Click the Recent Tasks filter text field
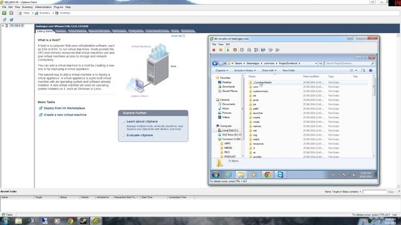This screenshot has height=225, width=401. (375, 192)
